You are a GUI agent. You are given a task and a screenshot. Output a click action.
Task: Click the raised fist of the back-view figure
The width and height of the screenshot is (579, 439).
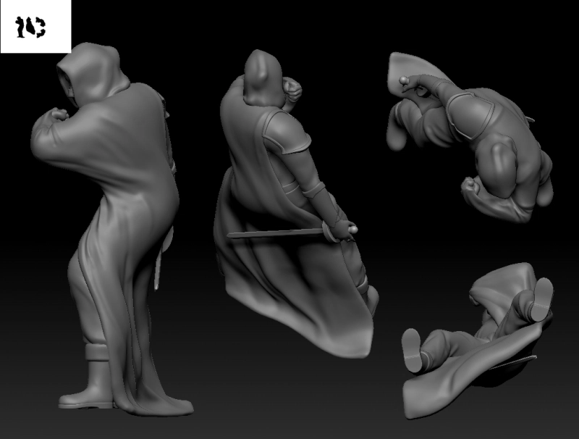292,90
